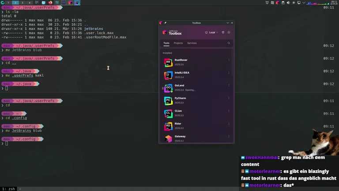Click the Gateway app icon

click(168, 139)
